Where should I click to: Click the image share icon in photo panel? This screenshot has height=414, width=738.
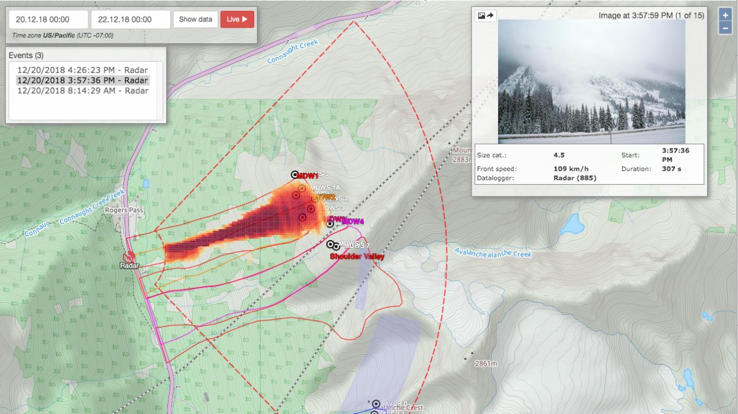[x=485, y=16]
